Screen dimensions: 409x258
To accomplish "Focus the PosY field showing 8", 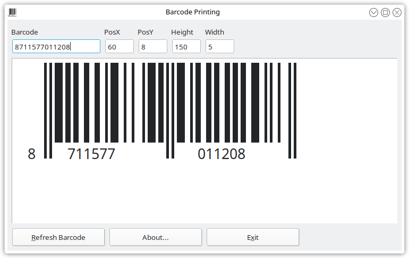I will (152, 46).
